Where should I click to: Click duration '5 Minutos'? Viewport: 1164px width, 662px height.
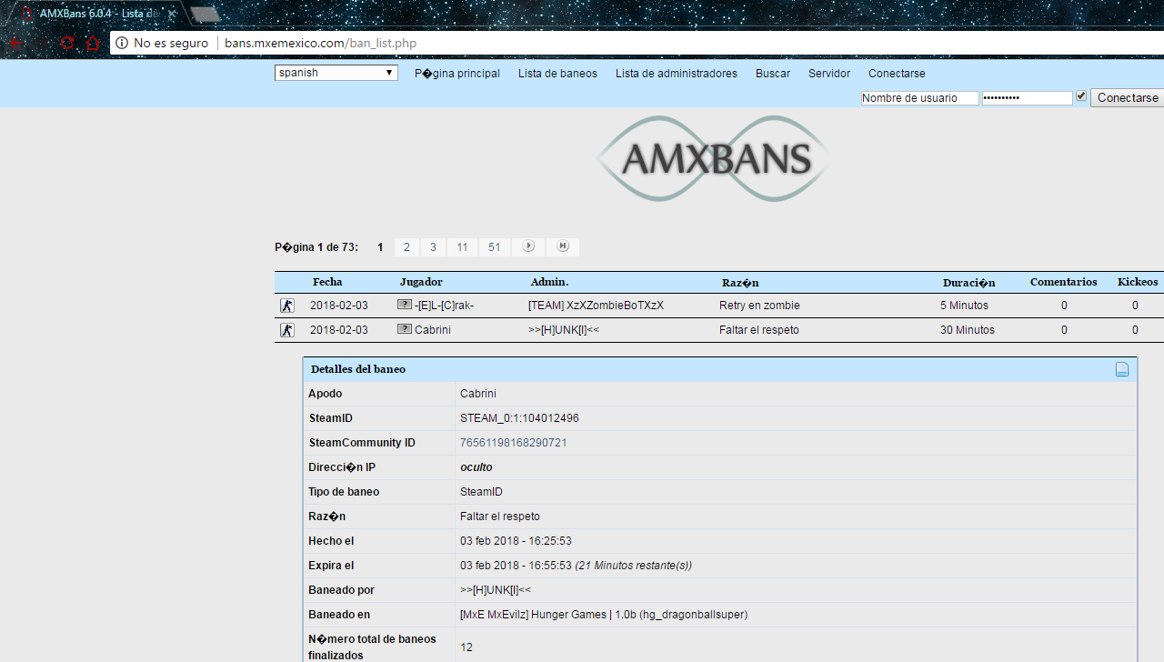tap(964, 306)
